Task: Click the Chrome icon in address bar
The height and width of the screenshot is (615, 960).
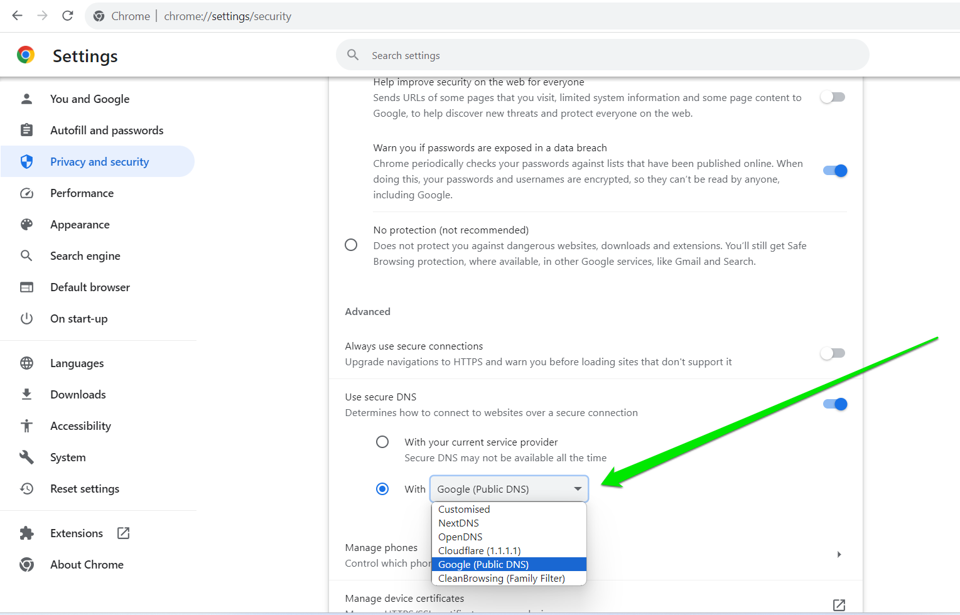Action: pos(99,16)
